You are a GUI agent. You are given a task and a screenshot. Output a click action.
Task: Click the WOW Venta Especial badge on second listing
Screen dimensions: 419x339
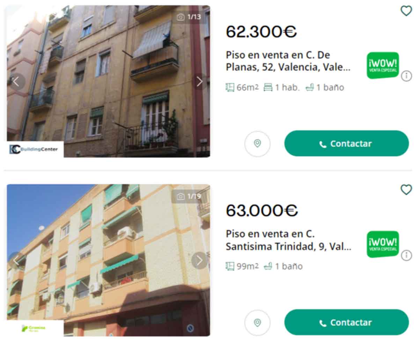click(383, 244)
